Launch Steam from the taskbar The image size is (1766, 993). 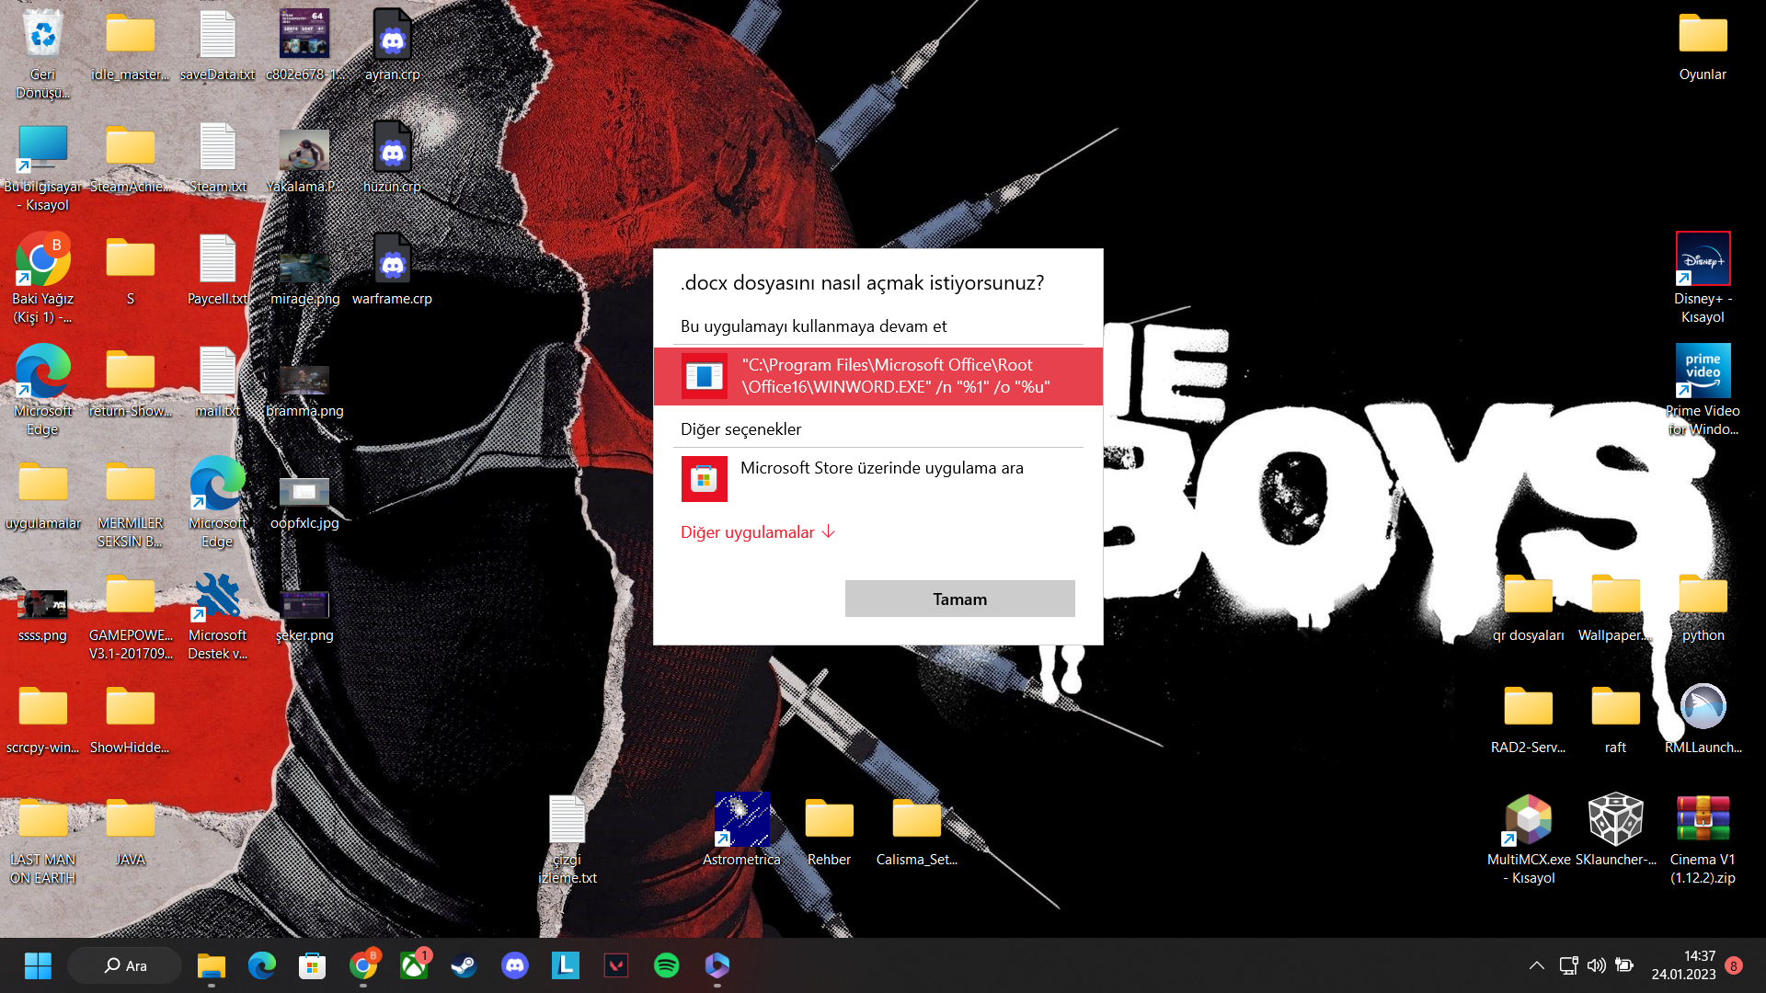point(464,965)
